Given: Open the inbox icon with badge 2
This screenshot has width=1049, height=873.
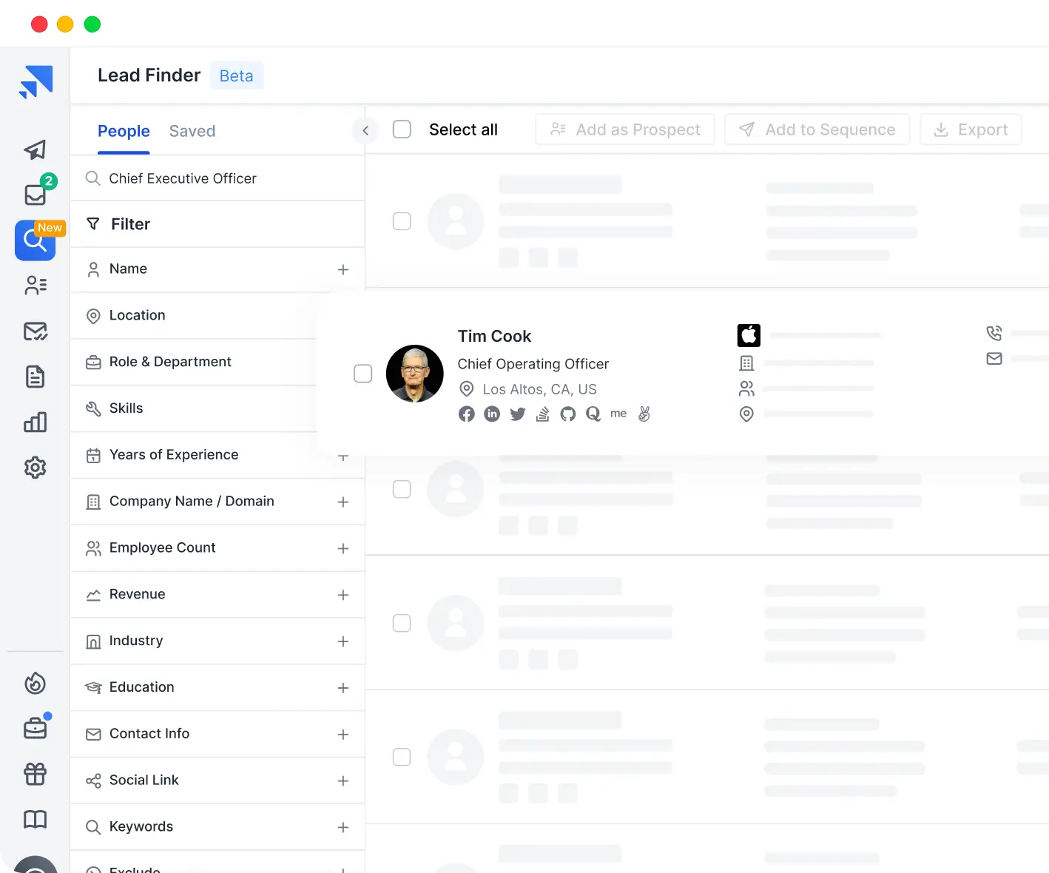Looking at the screenshot, I should 36,195.
